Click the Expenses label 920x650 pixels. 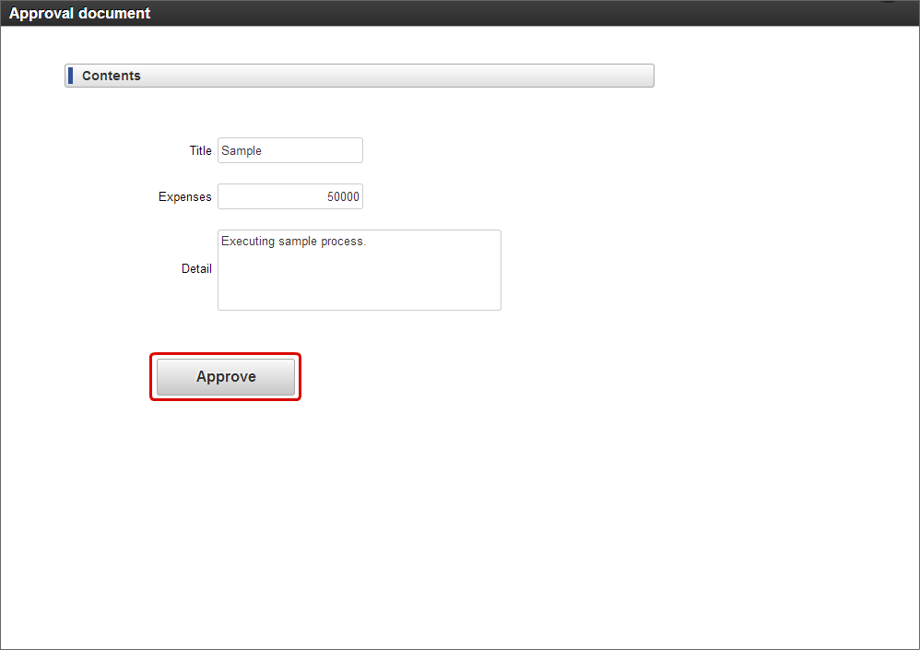point(184,197)
